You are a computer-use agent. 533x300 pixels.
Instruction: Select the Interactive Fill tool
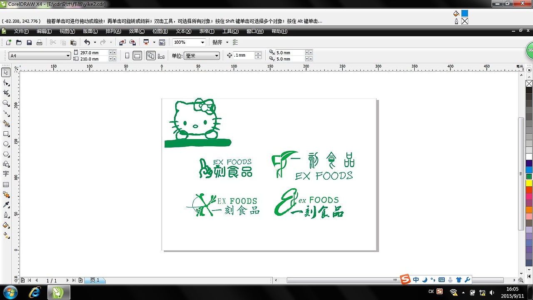point(6,235)
